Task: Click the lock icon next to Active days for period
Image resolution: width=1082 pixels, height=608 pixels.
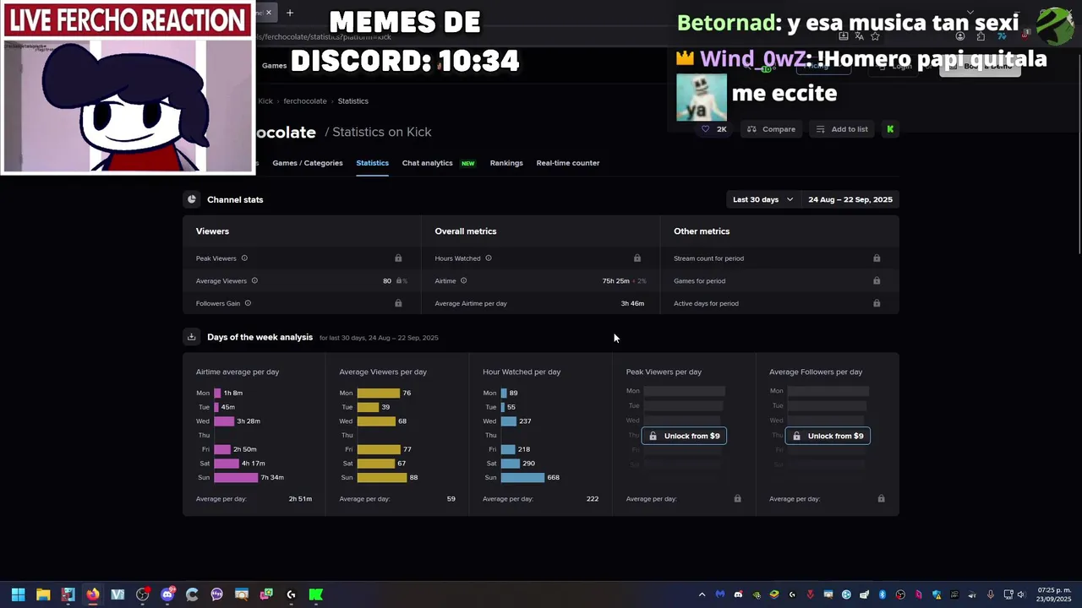Action: pyautogui.click(x=877, y=303)
